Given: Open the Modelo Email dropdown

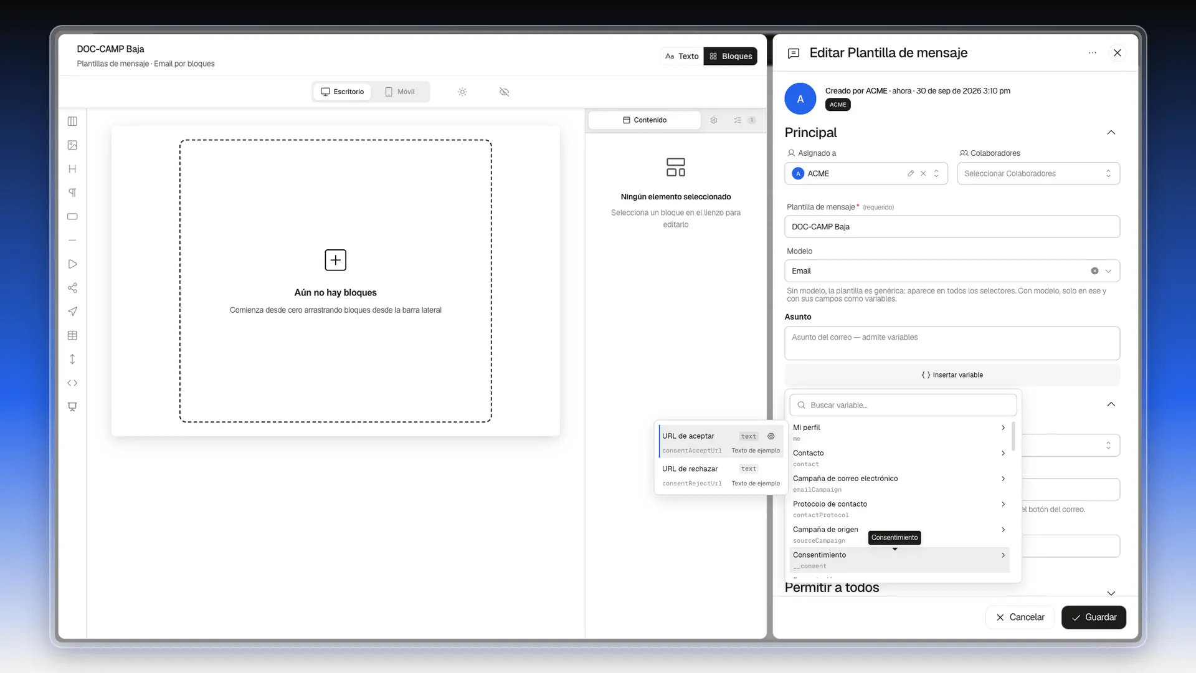Looking at the screenshot, I should click(x=952, y=271).
